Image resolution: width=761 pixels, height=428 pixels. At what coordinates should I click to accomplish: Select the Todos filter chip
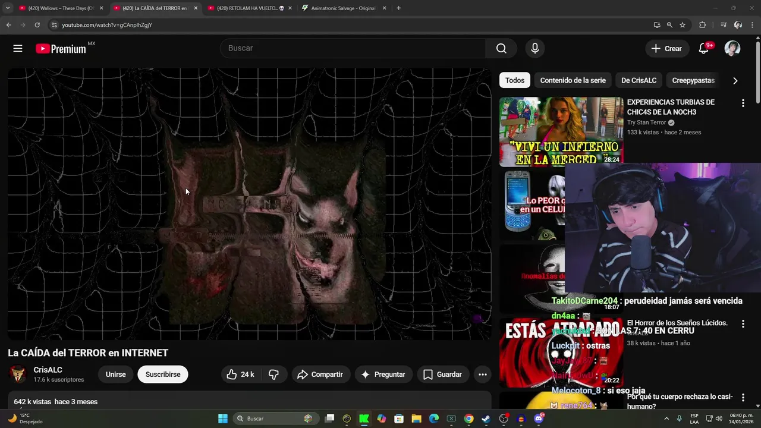515,81
